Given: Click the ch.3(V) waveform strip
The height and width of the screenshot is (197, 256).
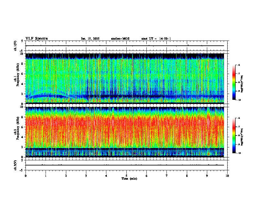Looking at the screenshot, I should pyautogui.click(x=126, y=165).
